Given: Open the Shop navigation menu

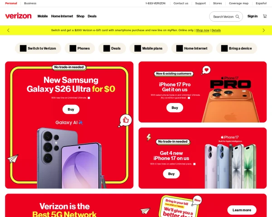Looking at the screenshot, I should (x=80, y=16).
